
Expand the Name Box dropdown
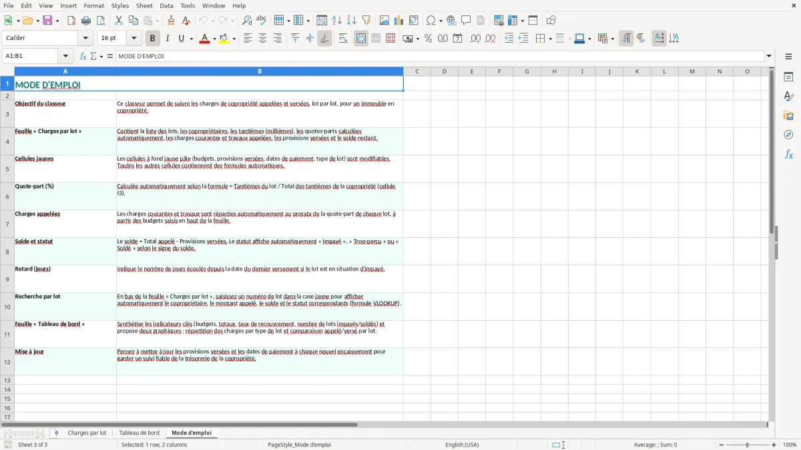coord(65,57)
